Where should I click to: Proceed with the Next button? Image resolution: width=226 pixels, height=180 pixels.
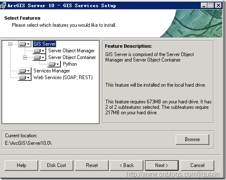click(162, 165)
